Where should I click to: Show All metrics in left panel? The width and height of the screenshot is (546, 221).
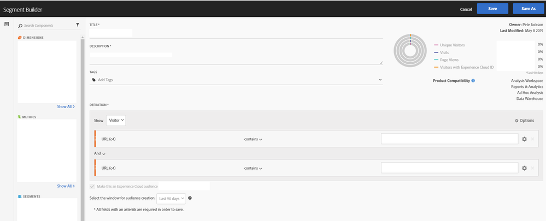coord(66,186)
